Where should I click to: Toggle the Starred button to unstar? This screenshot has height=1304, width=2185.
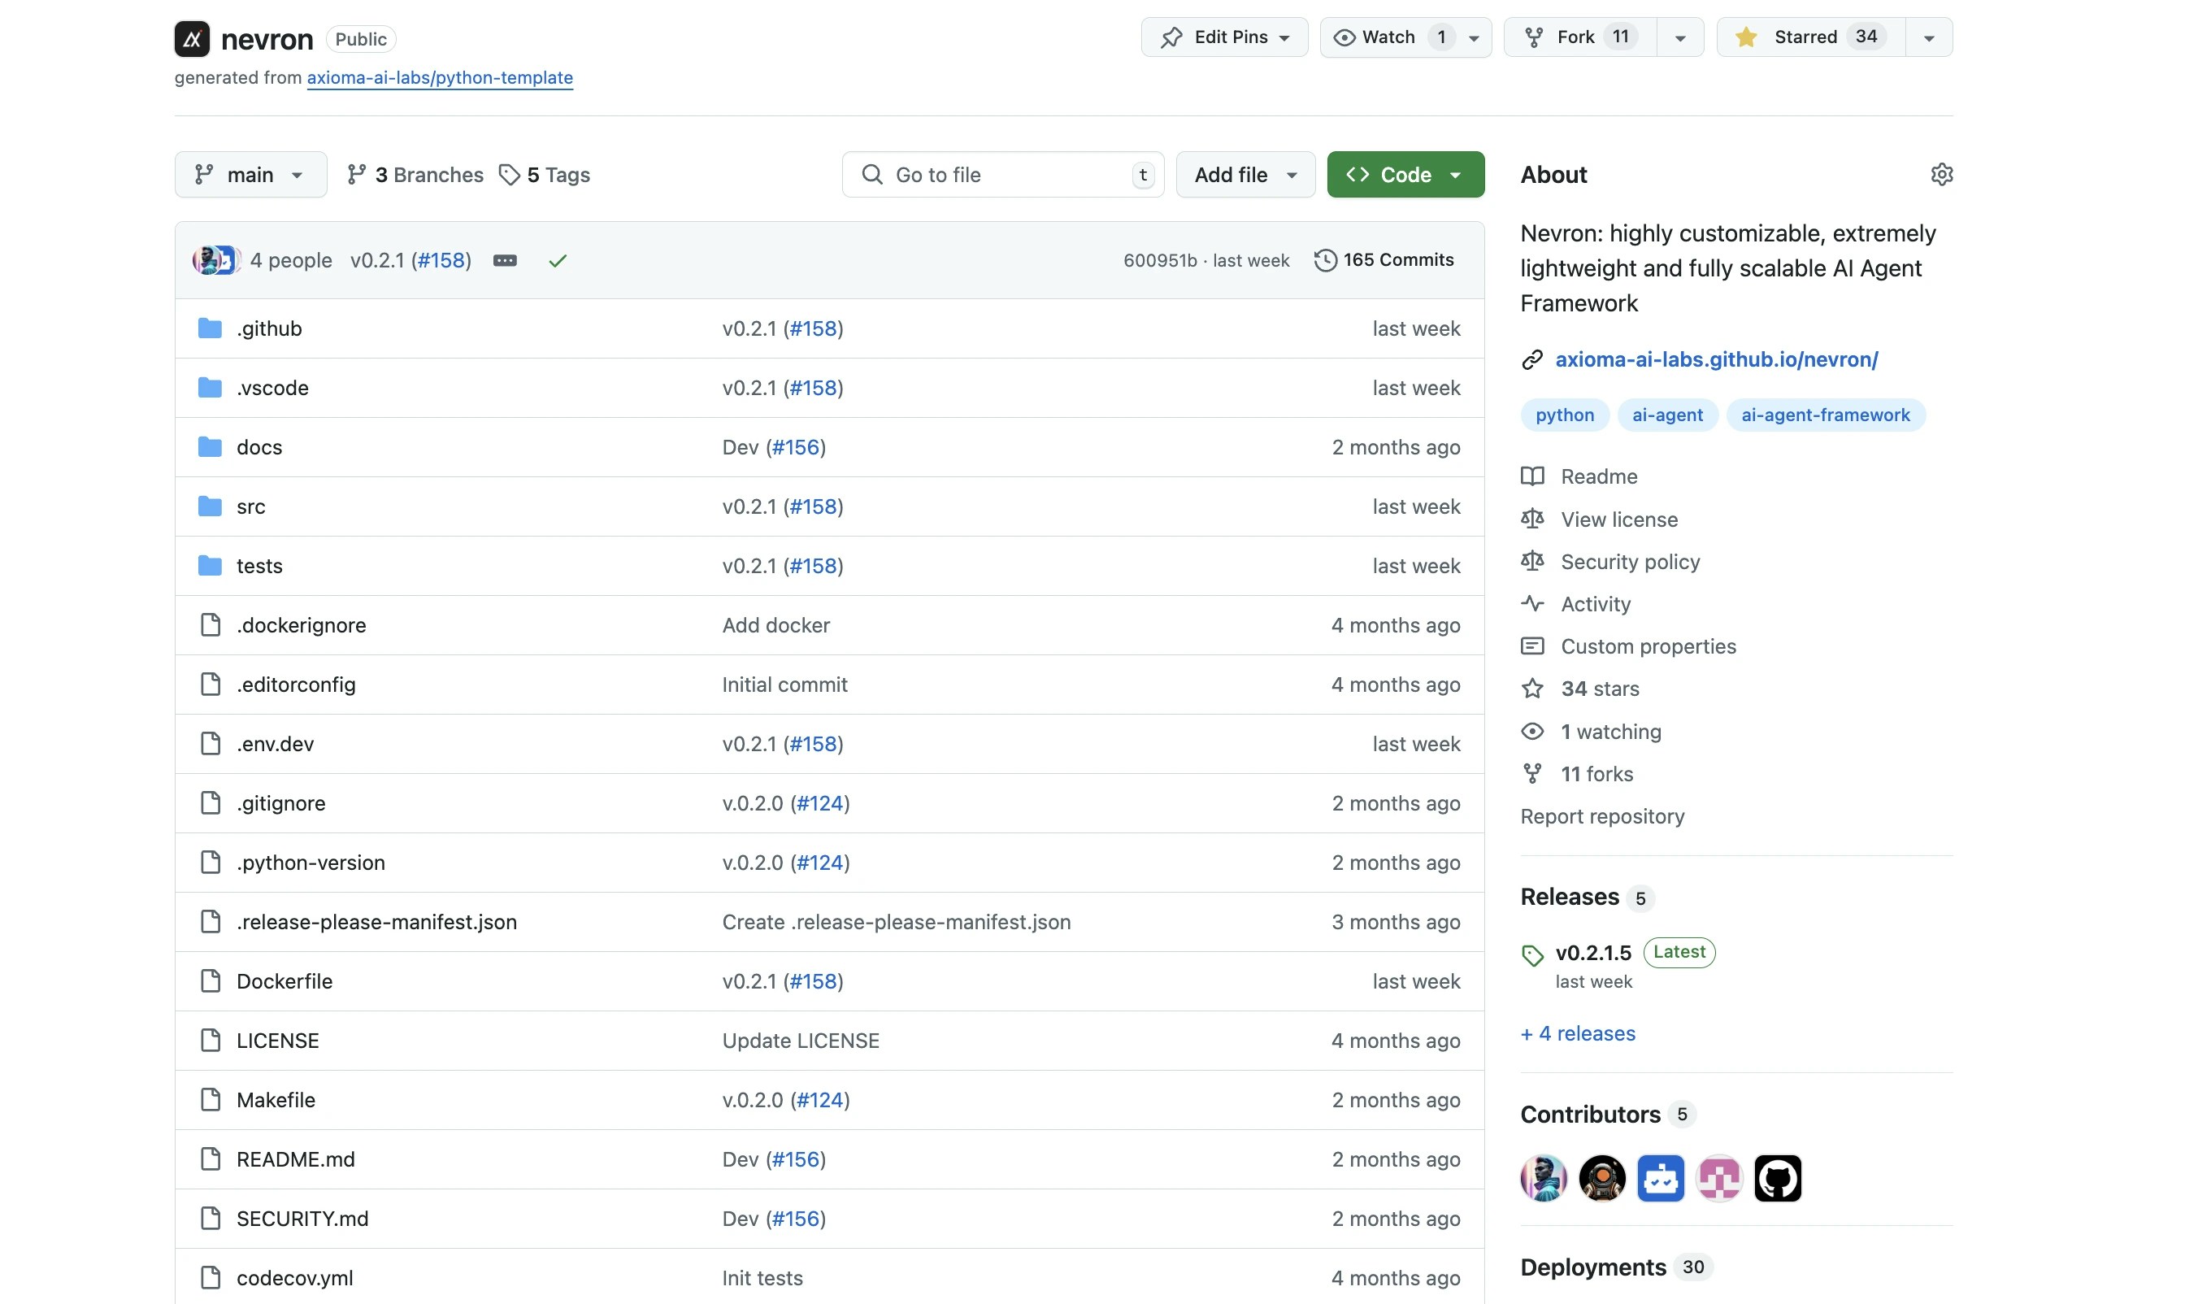coord(1809,37)
